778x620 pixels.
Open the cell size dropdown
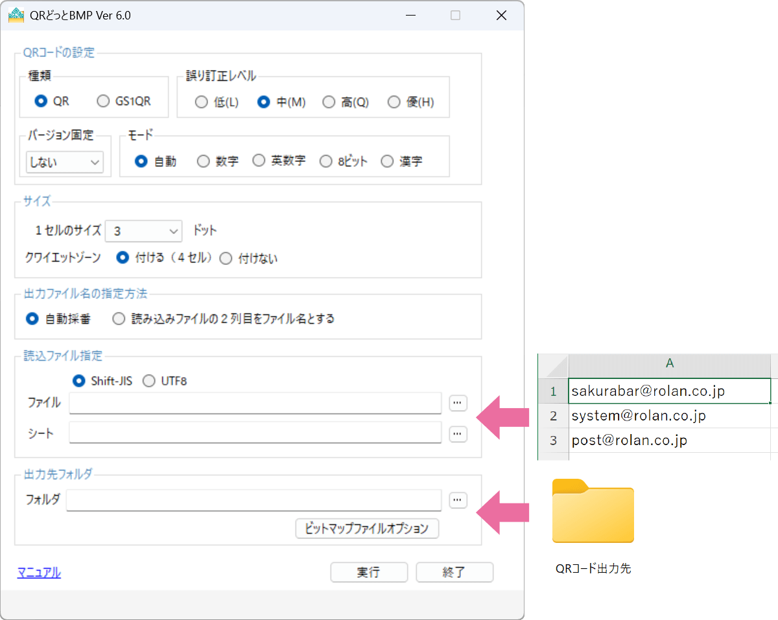174,231
